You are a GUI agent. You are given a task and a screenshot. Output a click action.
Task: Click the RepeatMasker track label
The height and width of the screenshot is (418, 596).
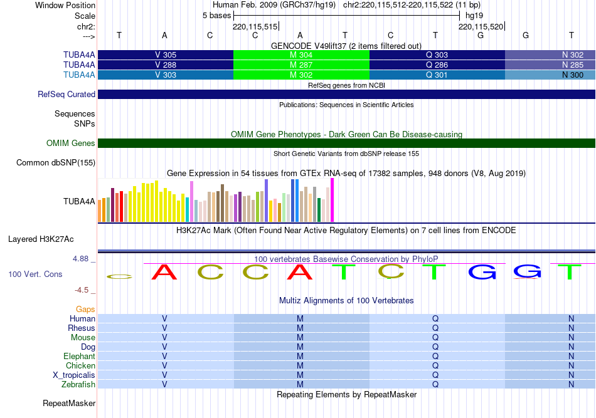69,403
